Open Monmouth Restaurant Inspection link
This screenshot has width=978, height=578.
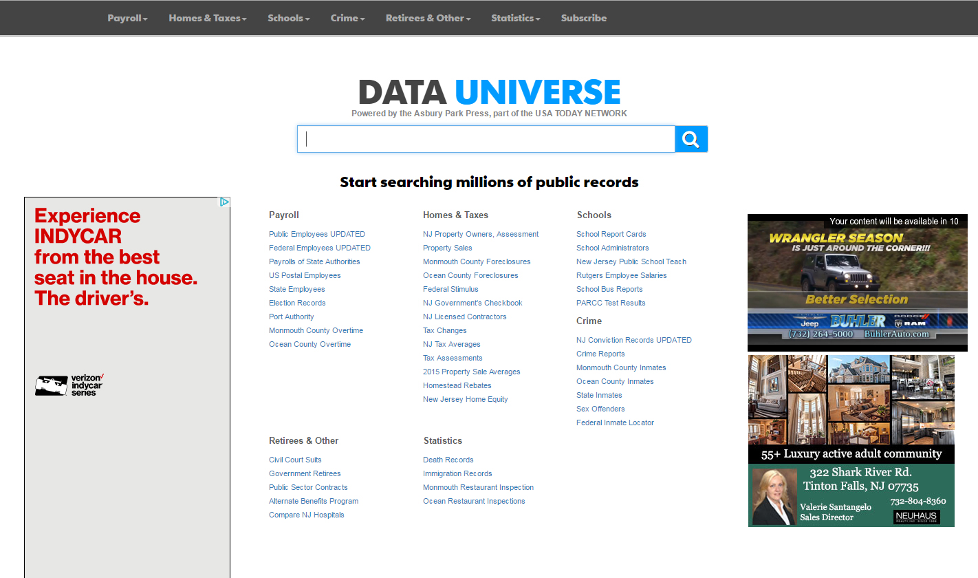point(478,487)
